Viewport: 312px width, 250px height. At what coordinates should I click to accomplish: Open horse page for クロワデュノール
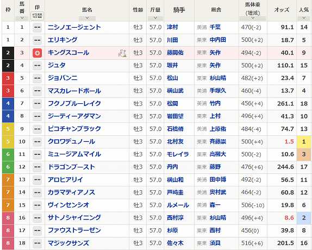pos(71,142)
